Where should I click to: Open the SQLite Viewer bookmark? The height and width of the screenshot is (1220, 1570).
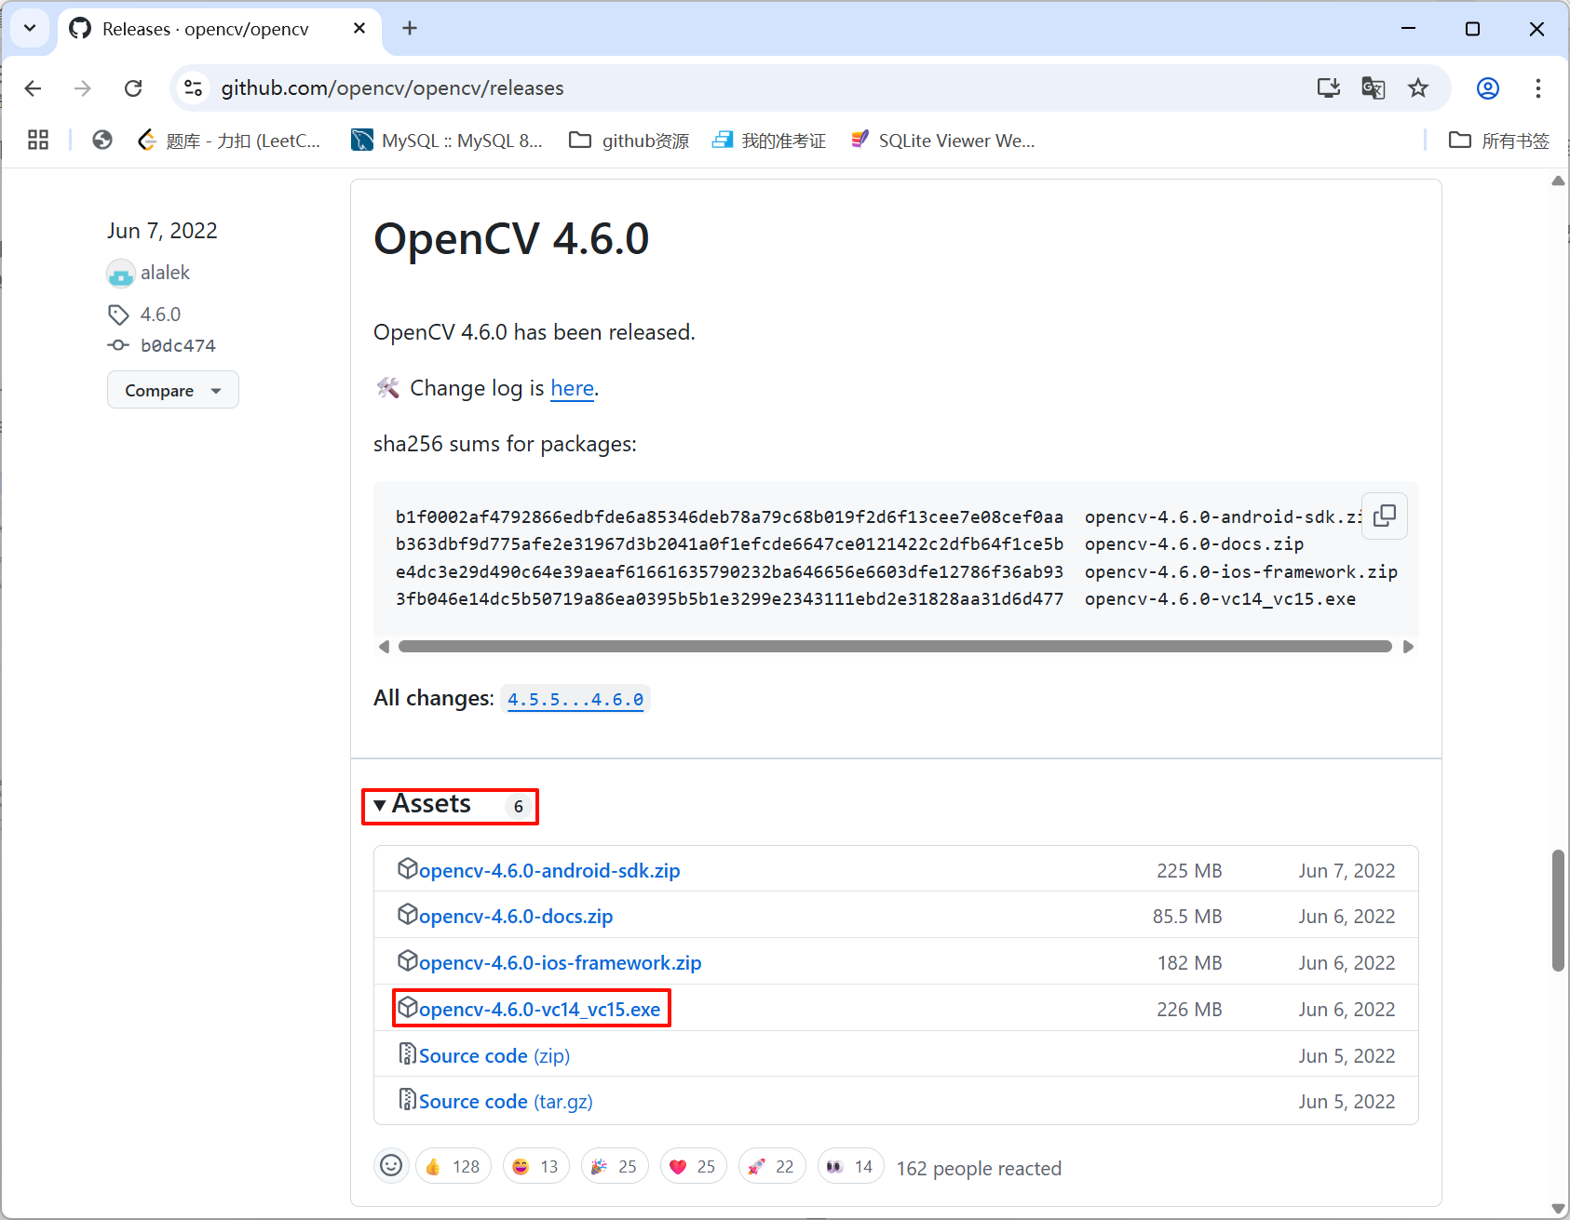pos(942,141)
